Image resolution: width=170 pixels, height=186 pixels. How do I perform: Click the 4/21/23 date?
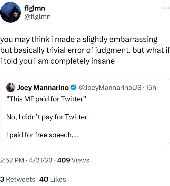point(41,160)
